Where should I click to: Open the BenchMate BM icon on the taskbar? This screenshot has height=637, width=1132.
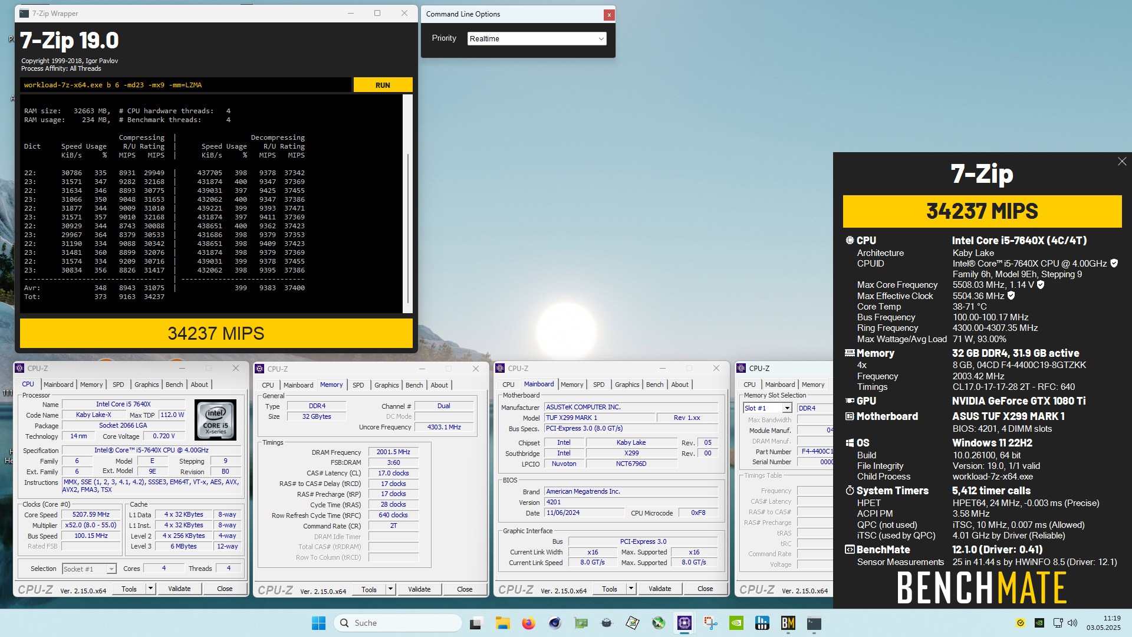[x=788, y=623]
